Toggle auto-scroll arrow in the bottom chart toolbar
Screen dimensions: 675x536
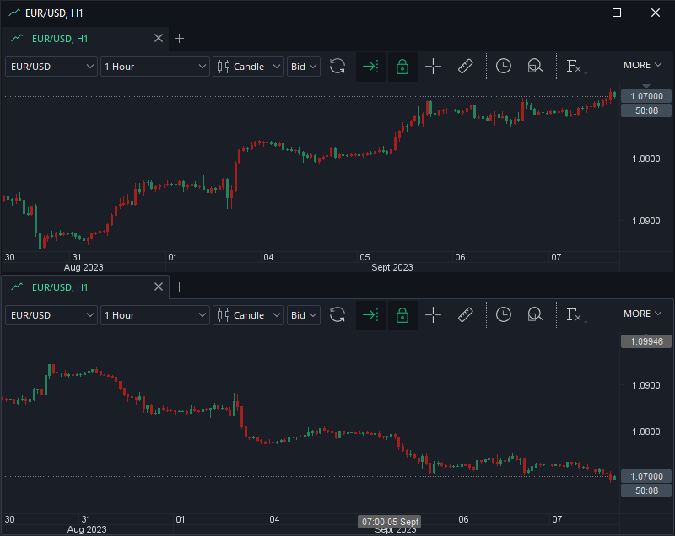[x=370, y=315]
